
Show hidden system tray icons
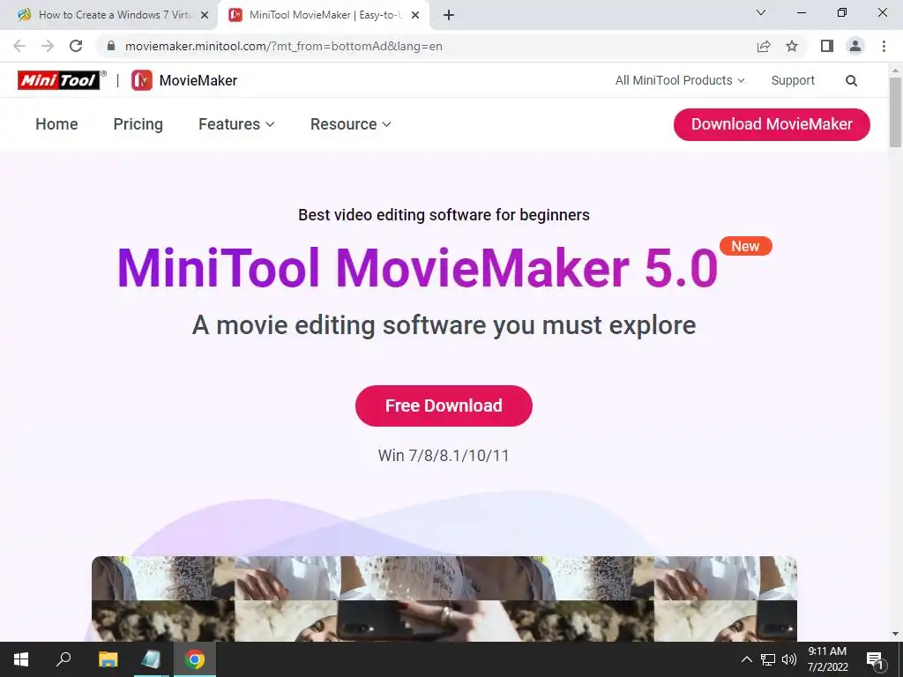click(746, 659)
